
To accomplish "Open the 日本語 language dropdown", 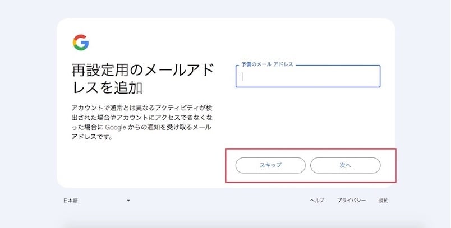I will tap(96, 201).
